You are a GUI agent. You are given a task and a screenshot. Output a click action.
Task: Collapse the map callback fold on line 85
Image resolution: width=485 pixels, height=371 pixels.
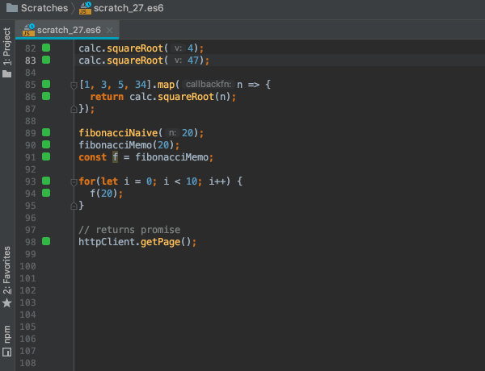click(74, 85)
